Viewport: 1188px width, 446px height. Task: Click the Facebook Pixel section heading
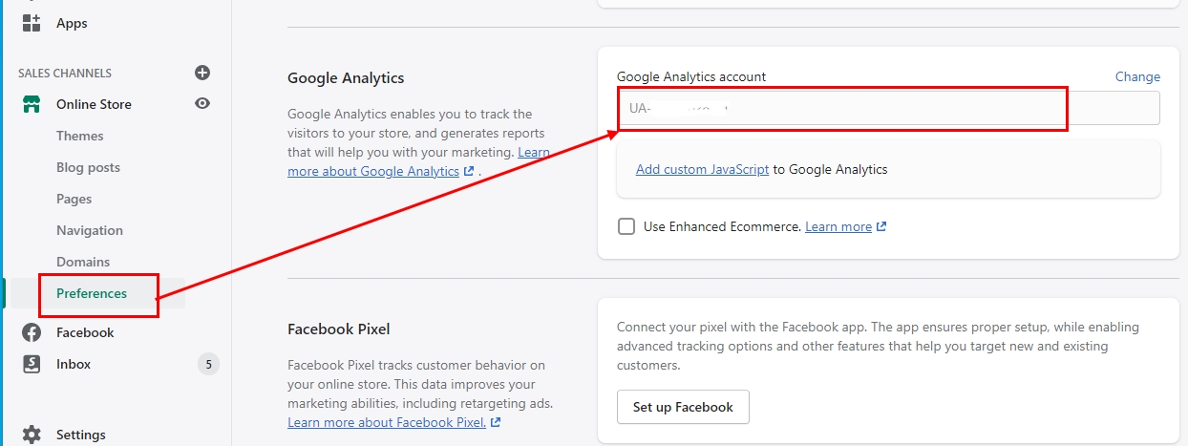(x=339, y=329)
